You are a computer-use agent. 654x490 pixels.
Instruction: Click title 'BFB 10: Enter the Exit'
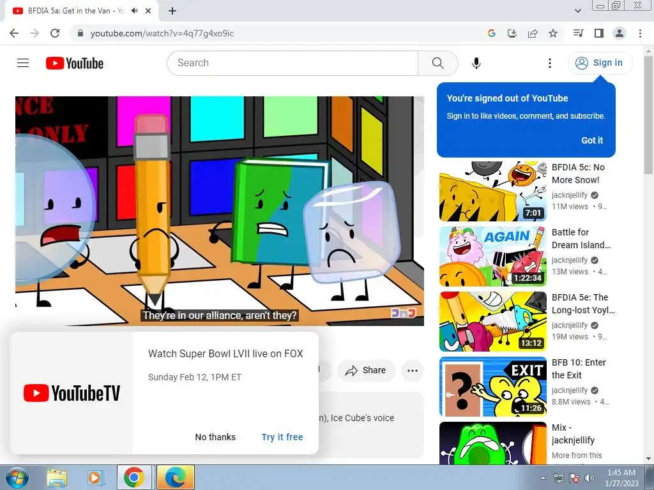(579, 369)
